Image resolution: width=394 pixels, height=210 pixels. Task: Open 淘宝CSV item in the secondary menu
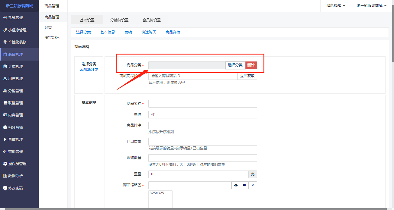(53, 38)
